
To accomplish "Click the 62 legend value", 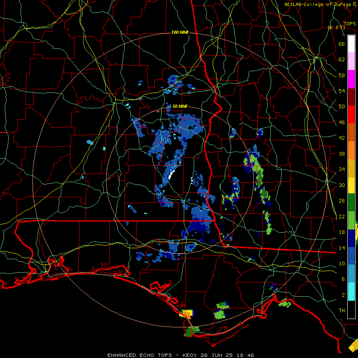I will 342,60.
